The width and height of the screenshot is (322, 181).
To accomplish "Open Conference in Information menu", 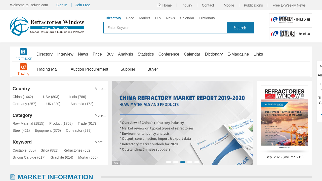I will pos(169,54).
